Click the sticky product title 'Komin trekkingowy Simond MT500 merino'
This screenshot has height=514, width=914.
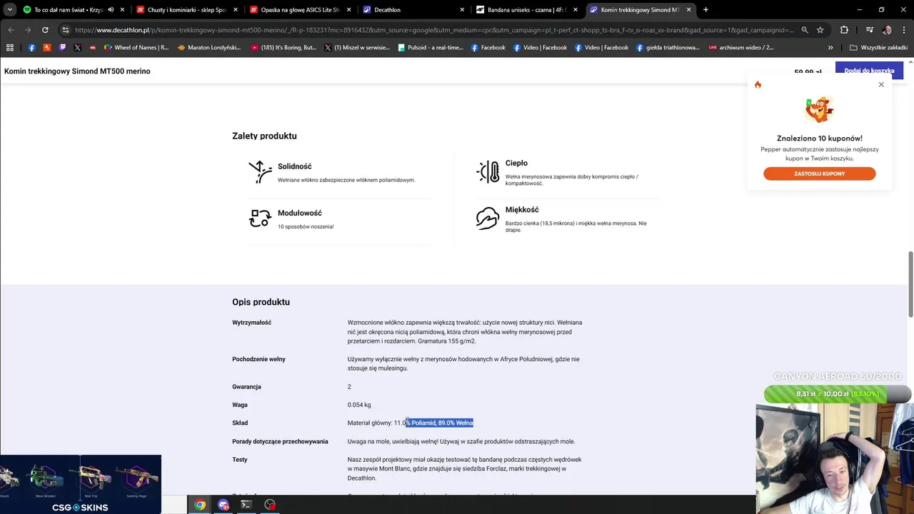pyautogui.click(x=77, y=71)
